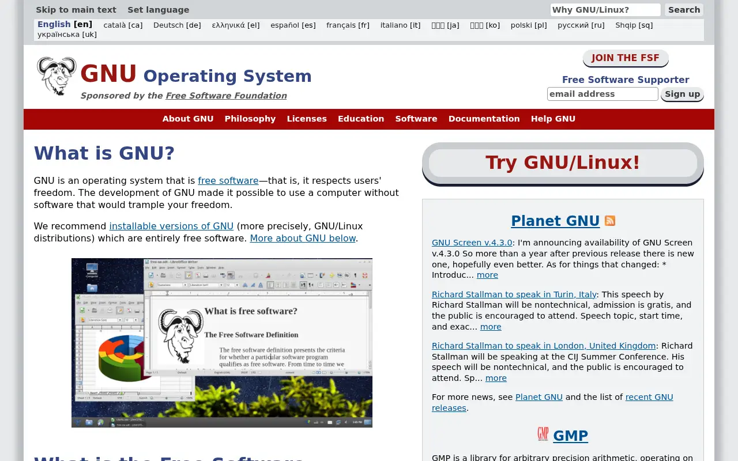Switch language to català [ca]
738x461 pixels.
click(x=123, y=25)
